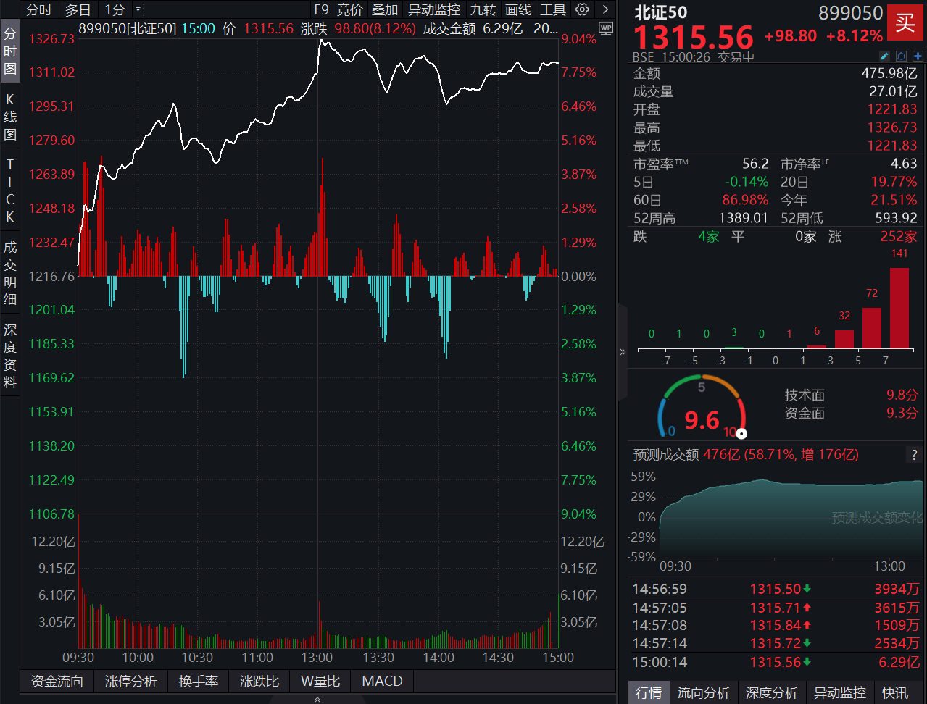Image resolution: width=927 pixels, height=704 pixels.
Task: Click 竞价 in the chart toolbar
Action: coord(349,9)
